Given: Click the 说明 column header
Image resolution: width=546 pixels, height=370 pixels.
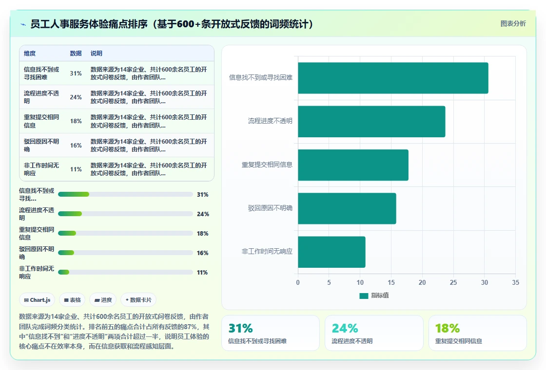Looking at the screenshot, I should 97,53.
